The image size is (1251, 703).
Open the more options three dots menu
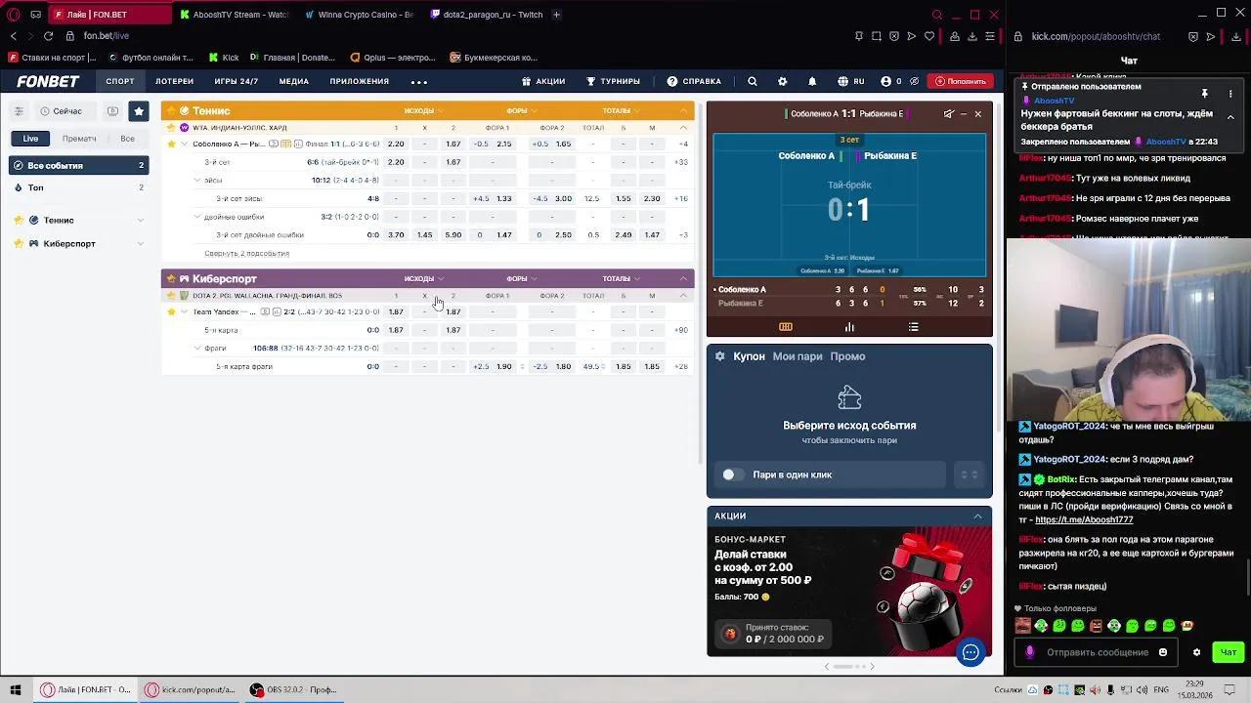pyautogui.click(x=419, y=81)
